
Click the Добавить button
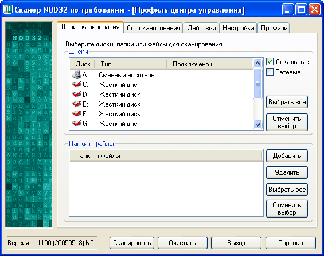point(287,156)
